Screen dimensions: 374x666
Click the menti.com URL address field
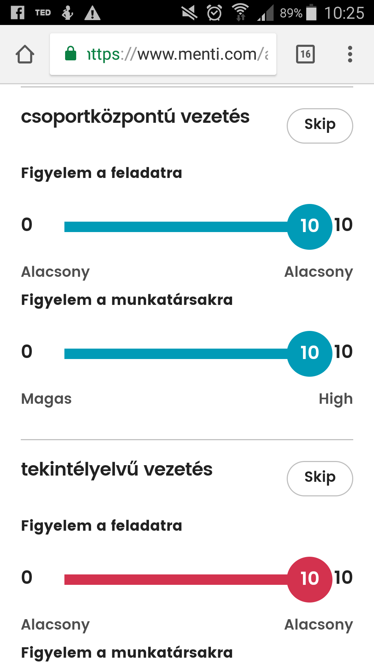[163, 54]
